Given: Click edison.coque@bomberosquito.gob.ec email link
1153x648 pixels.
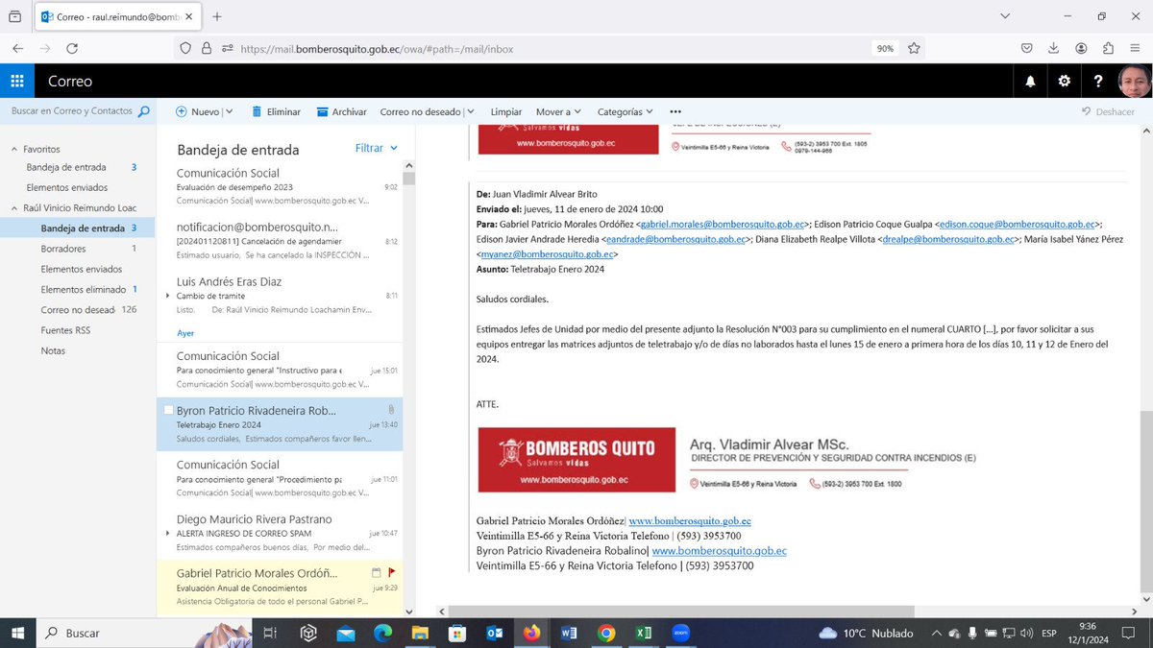Looking at the screenshot, I should point(1017,224).
